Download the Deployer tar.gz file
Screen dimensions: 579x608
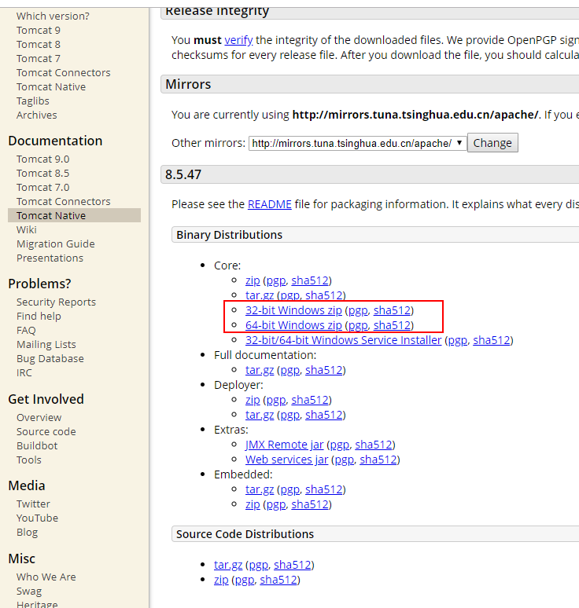260,415
